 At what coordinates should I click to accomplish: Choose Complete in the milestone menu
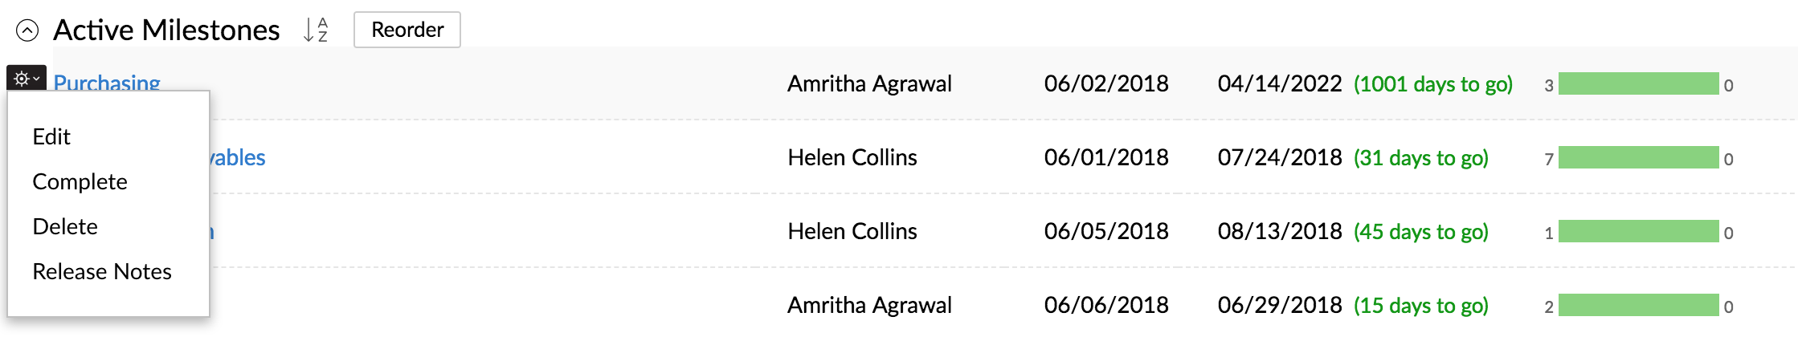pyautogui.click(x=80, y=181)
